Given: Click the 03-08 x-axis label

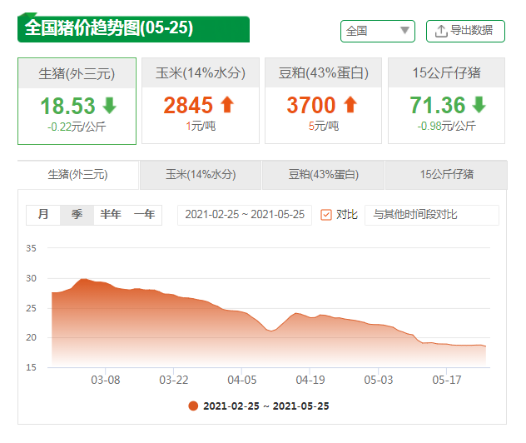Looking at the screenshot, I should pos(106,381).
